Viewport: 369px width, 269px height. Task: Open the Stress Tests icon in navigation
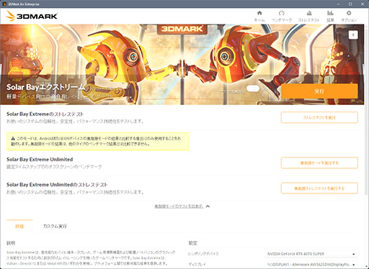308,16
